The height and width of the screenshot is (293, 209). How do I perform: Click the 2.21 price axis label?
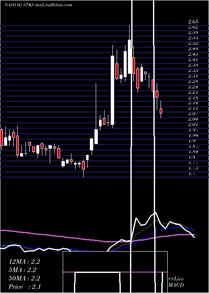coord(193,93)
